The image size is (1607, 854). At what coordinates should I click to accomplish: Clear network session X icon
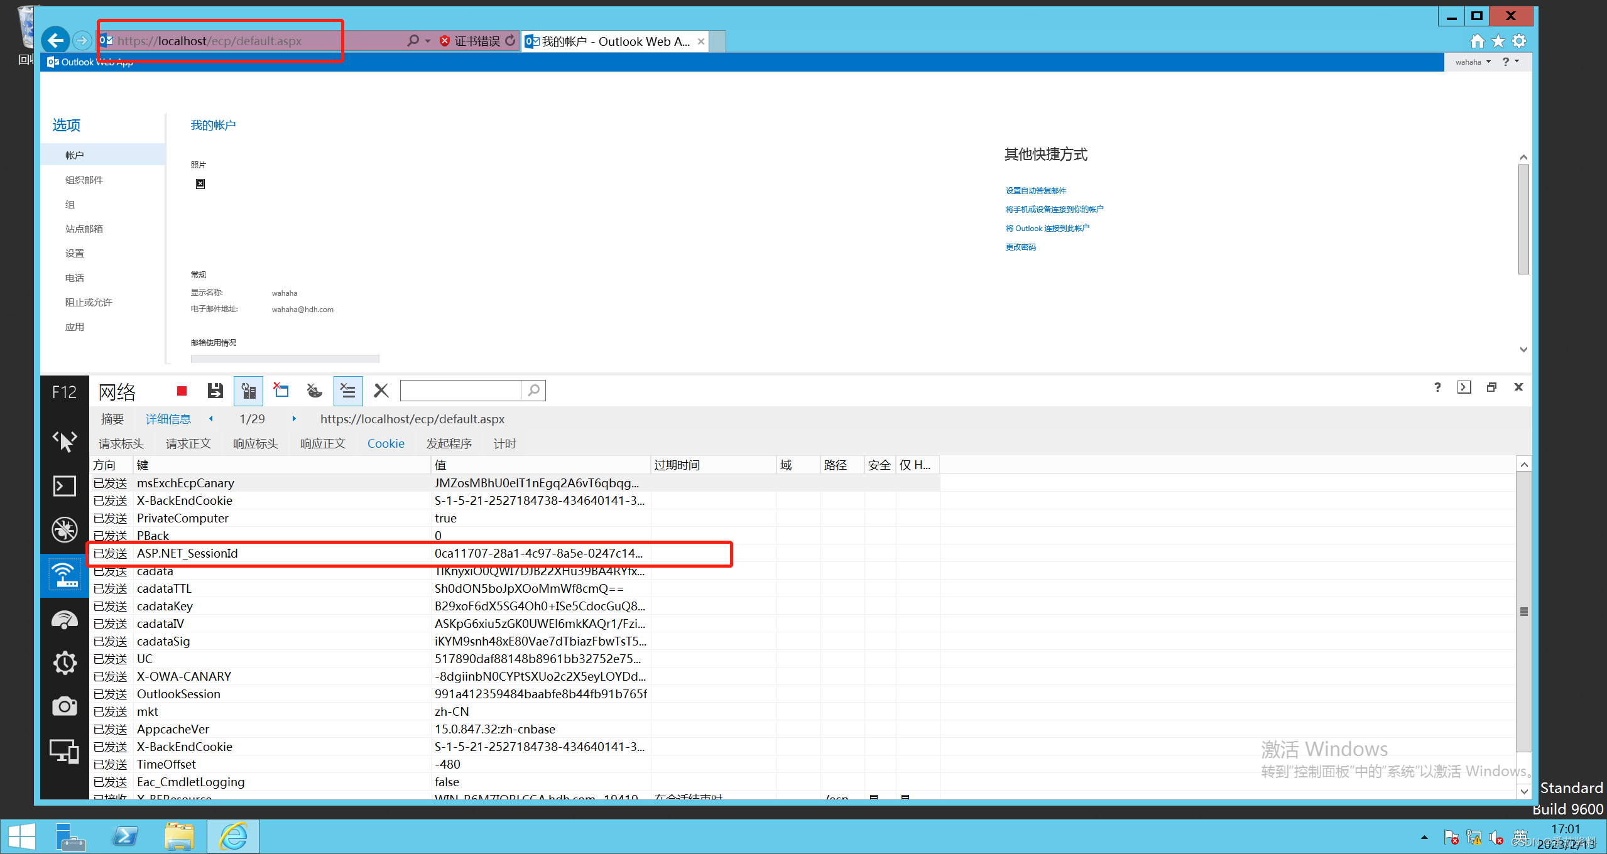coord(381,391)
